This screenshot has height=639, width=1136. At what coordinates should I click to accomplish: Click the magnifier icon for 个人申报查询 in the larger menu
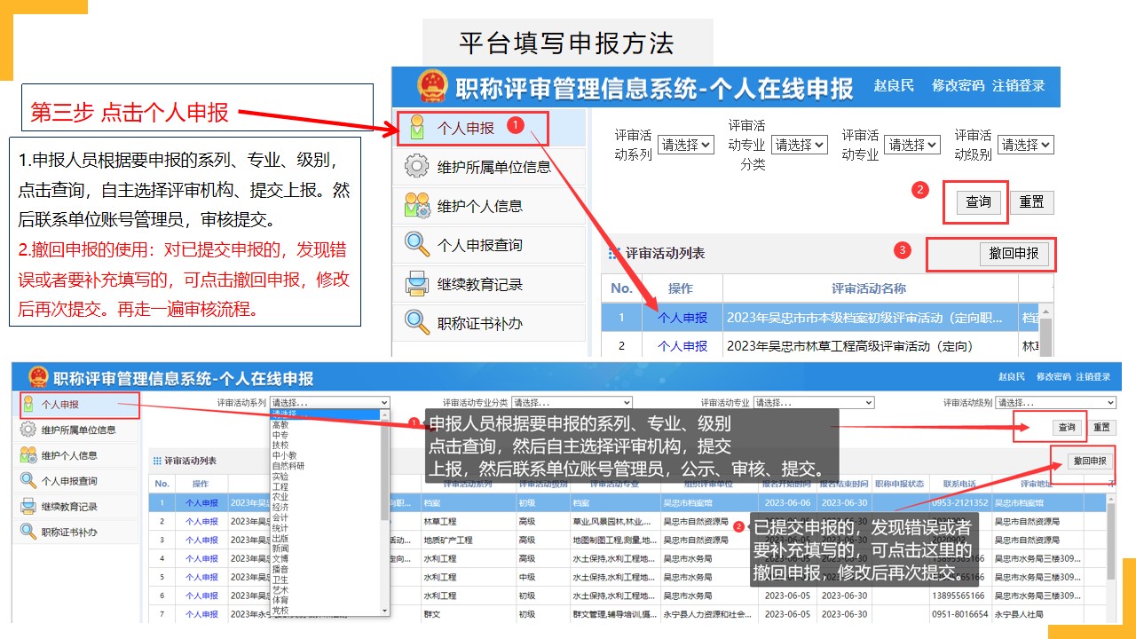416,244
